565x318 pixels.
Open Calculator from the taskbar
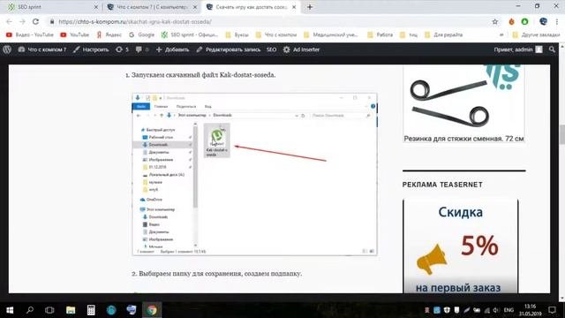click(x=91, y=310)
